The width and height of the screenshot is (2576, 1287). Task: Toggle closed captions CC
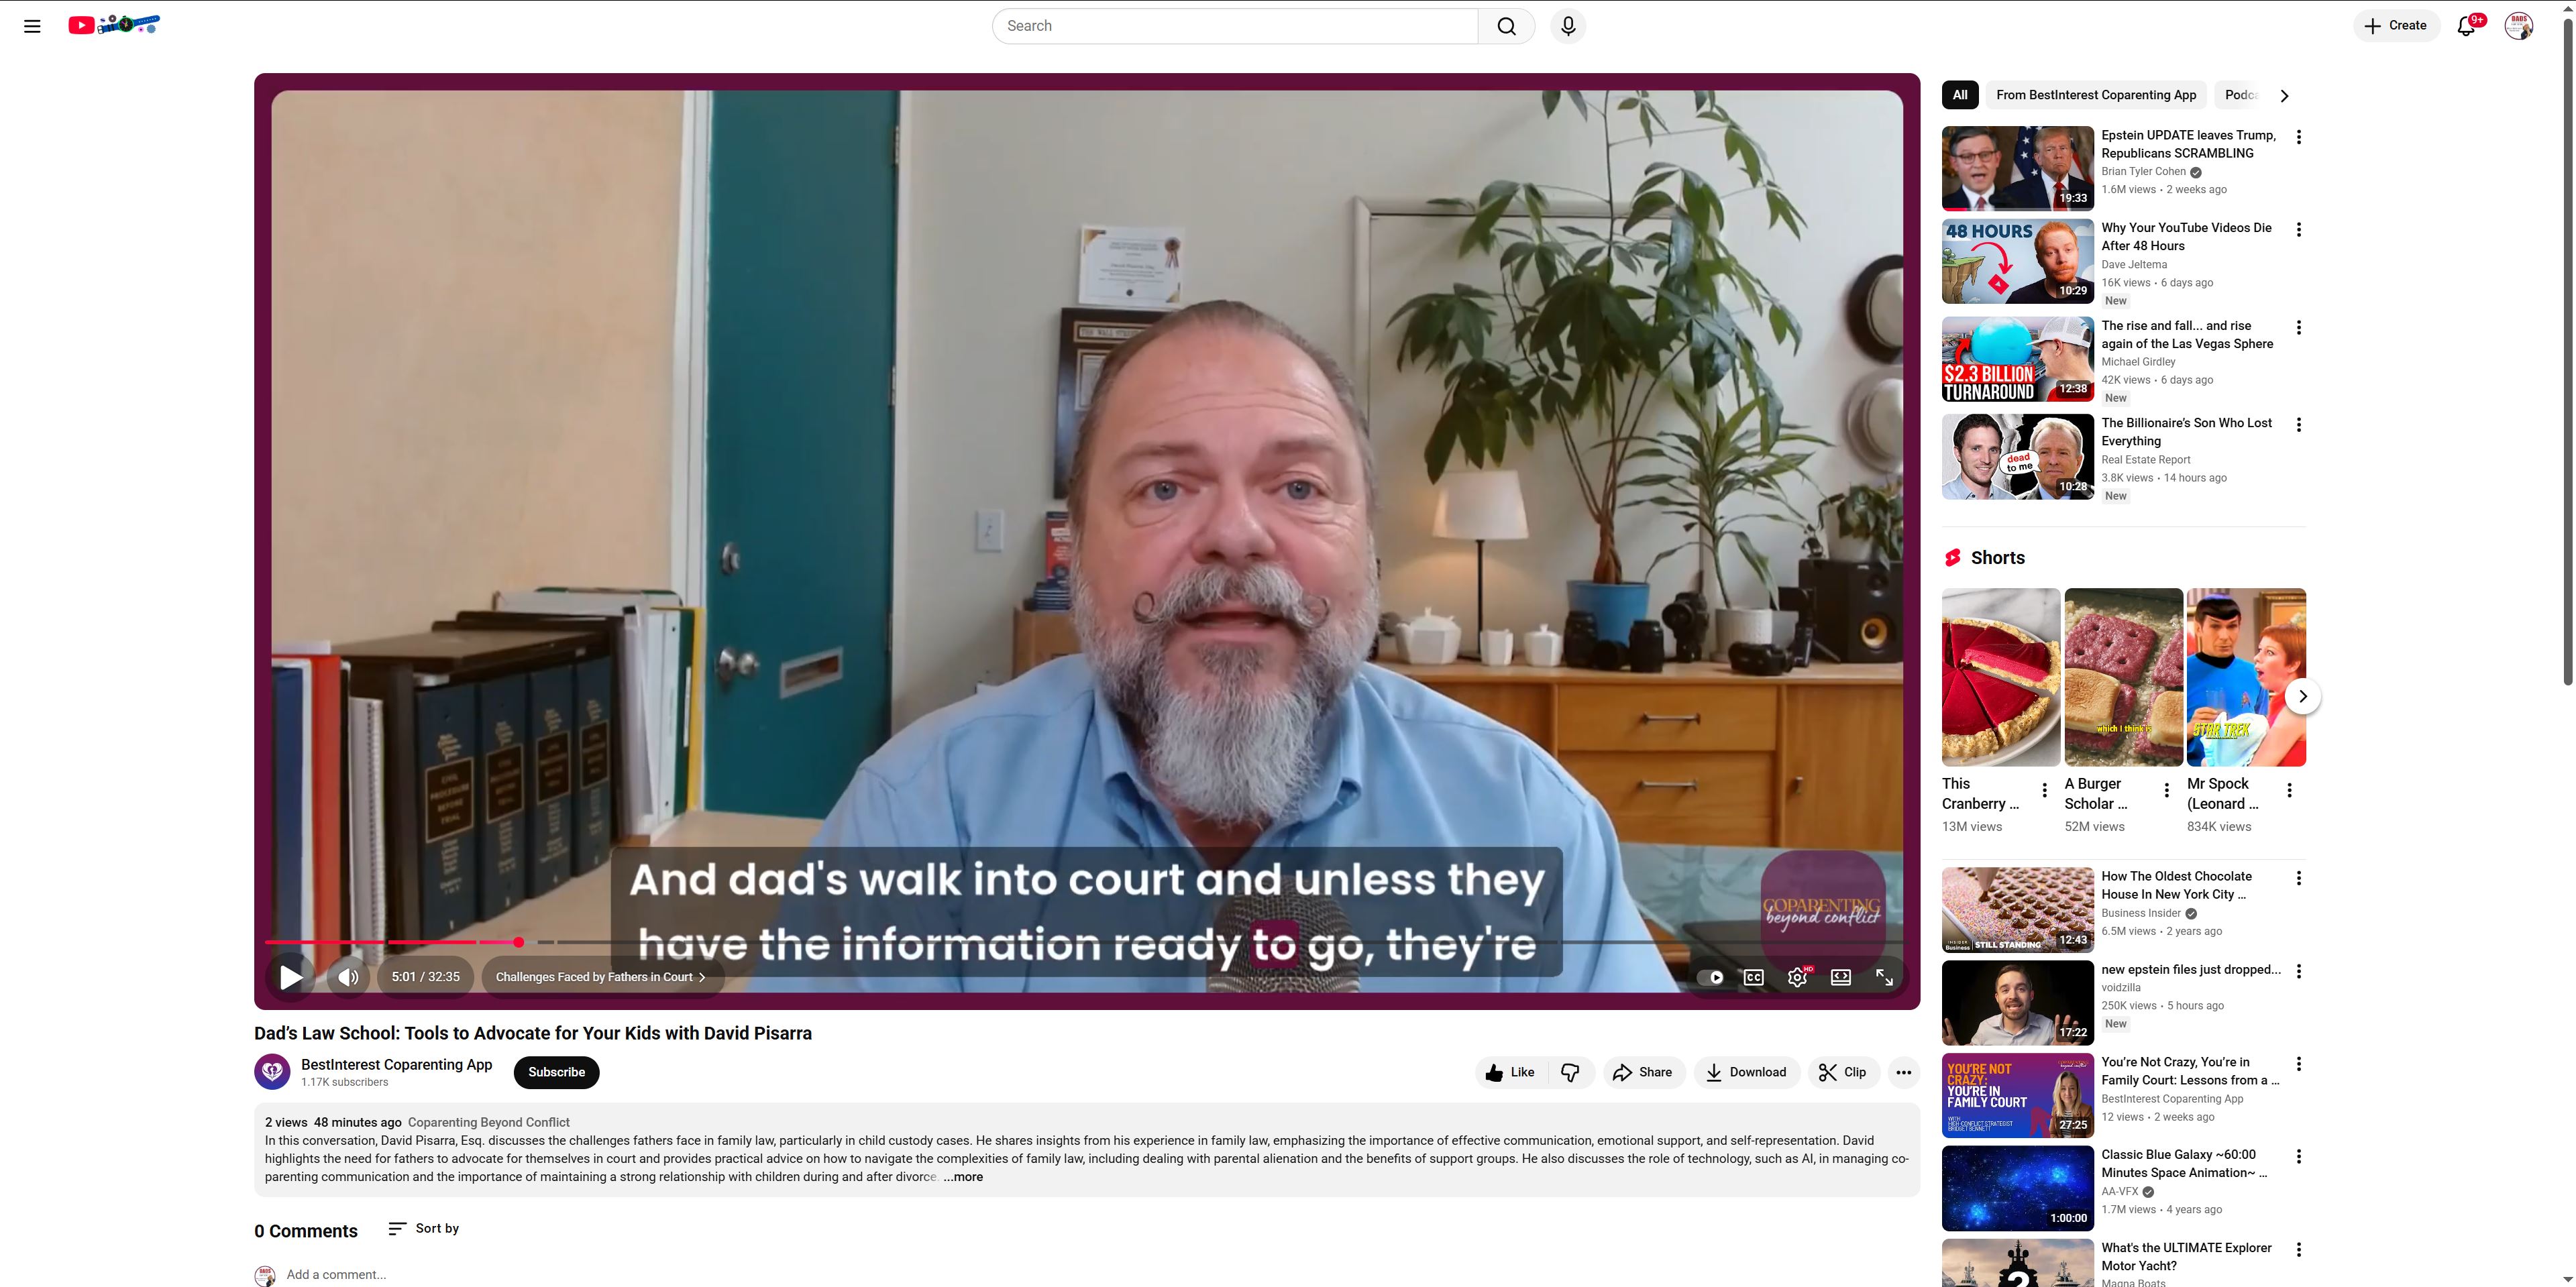pos(1753,977)
